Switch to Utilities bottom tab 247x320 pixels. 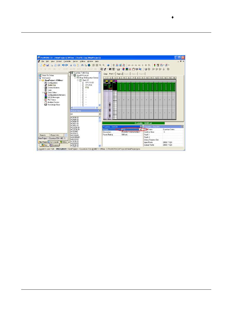[63, 142]
